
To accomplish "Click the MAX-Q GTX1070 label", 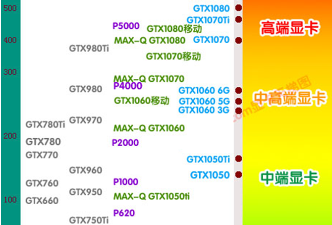I will tap(149, 79).
